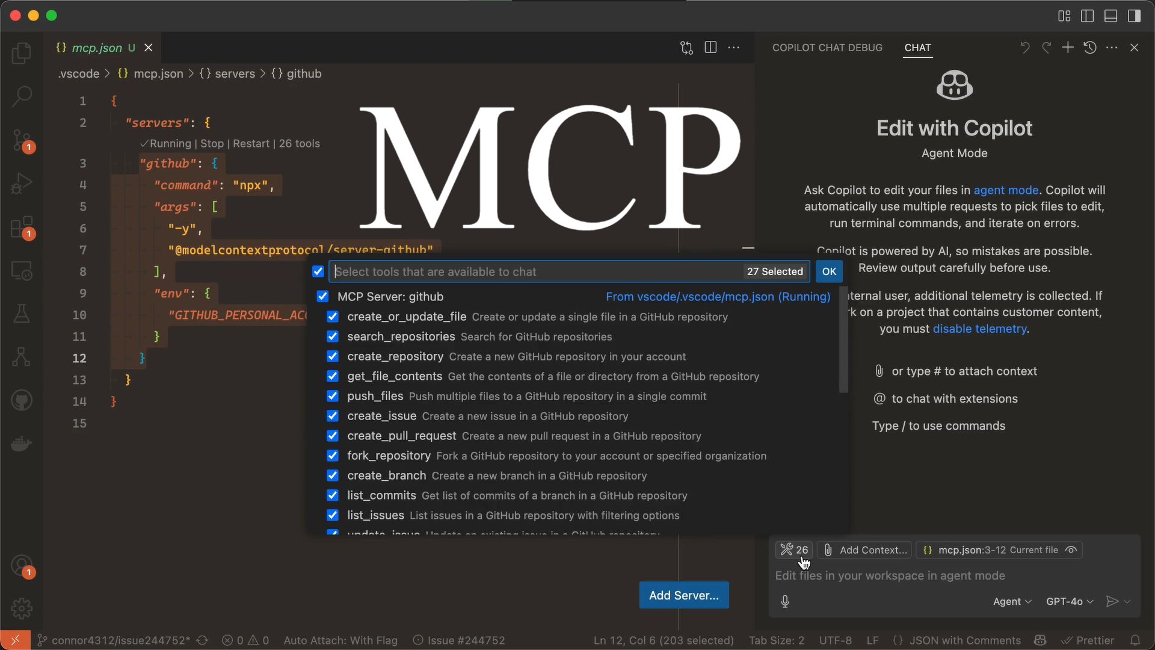Screen dimensions: 1155x650
Task: Switch to CHAT tab
Action: point(918,48)
